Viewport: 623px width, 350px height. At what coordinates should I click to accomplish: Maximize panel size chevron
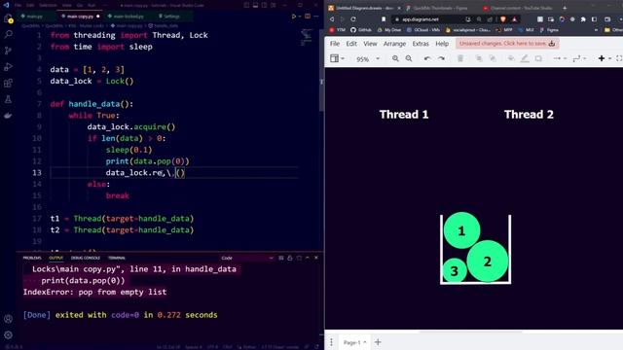[308, 258]
